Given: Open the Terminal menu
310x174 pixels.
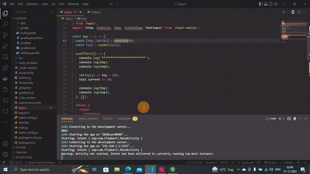Looking at the screenshot, I should point(73,4).
